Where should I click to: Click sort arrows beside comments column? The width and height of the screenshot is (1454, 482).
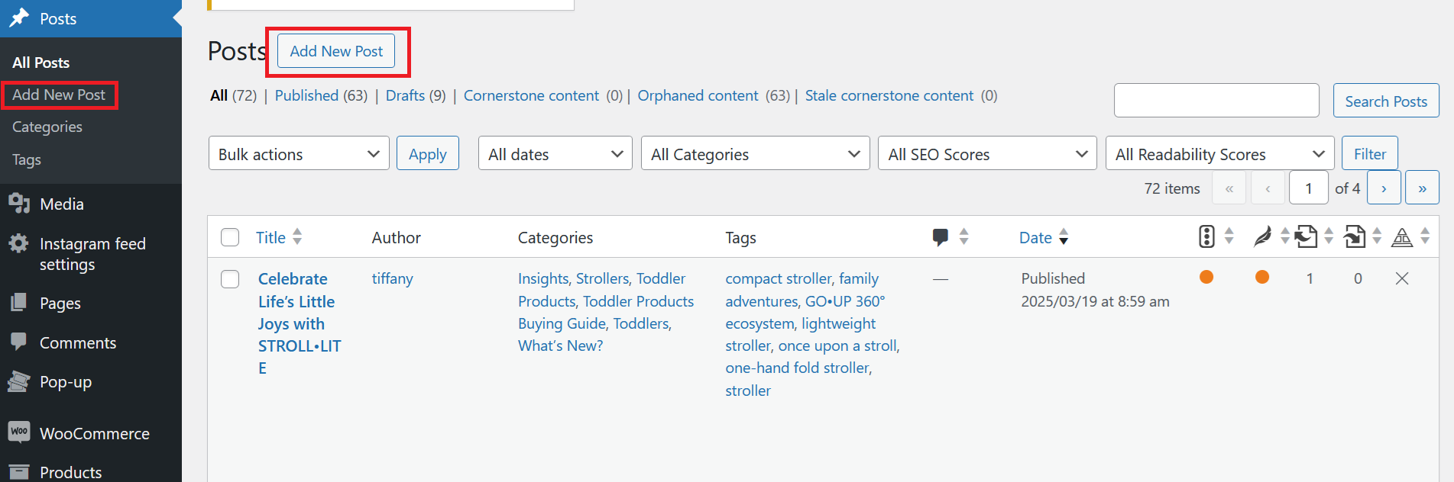pos(963,236)
